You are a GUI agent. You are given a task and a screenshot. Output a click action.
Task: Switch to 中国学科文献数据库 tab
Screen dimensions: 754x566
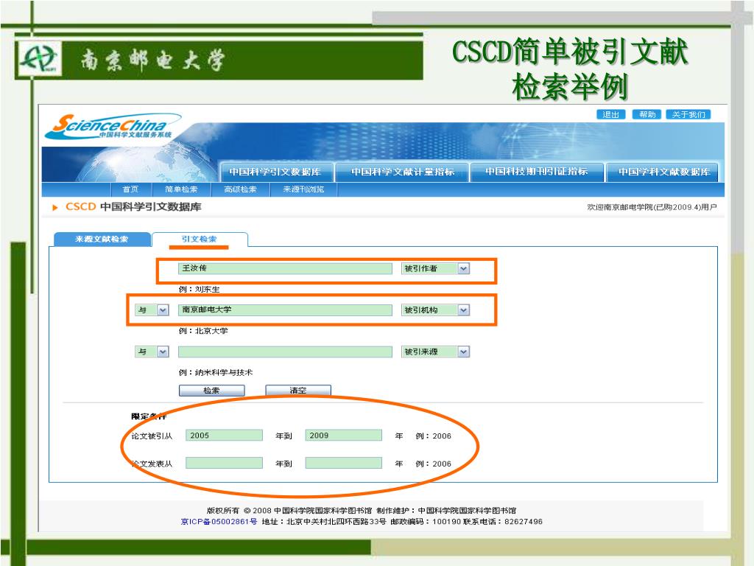tap(663, 172)
